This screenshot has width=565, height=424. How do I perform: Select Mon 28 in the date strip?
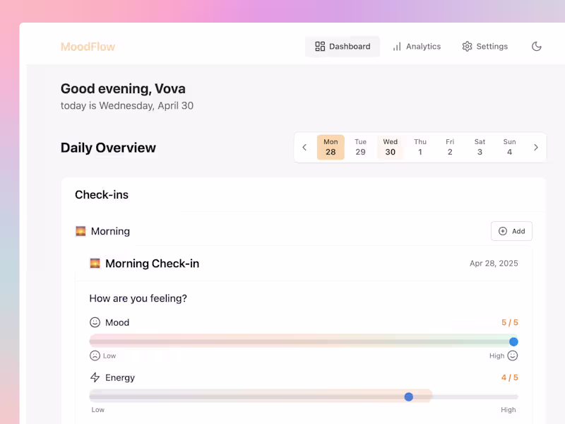[x=331, y=147]
